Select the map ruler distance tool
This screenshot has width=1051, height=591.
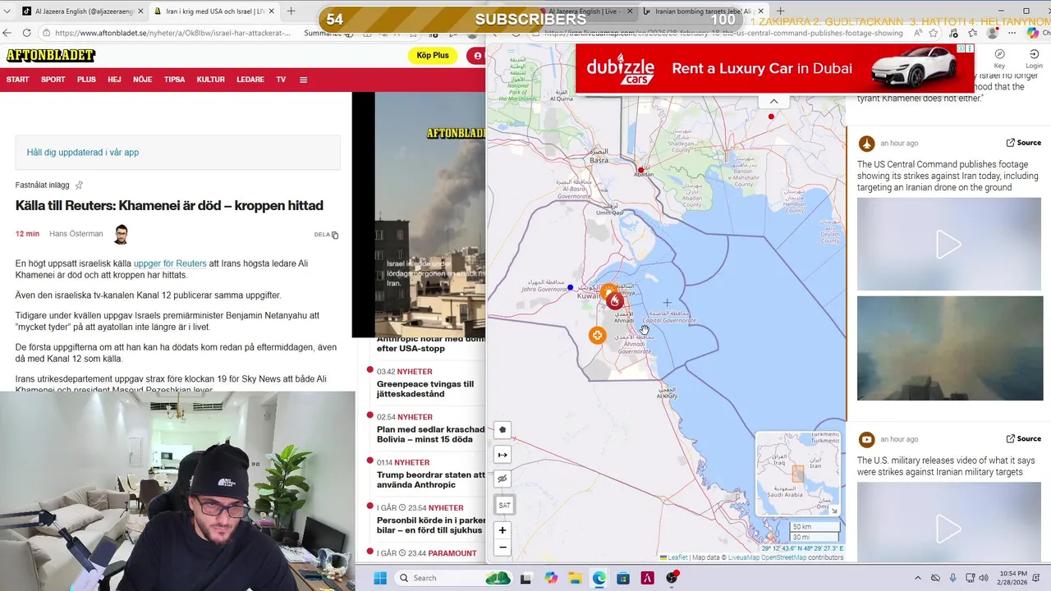[x=503, y=454]
